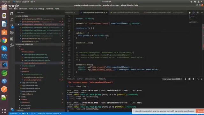Open the Manage gear icon in activity bar
204x115 pixels.
pos(12,109)
